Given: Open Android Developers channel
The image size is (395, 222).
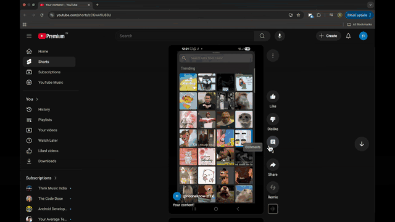Looking at the screenshot, I should pyautogui.click(x=49, y=209).
